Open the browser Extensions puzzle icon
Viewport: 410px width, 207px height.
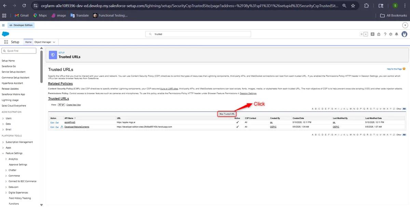[x=367, y=6]
